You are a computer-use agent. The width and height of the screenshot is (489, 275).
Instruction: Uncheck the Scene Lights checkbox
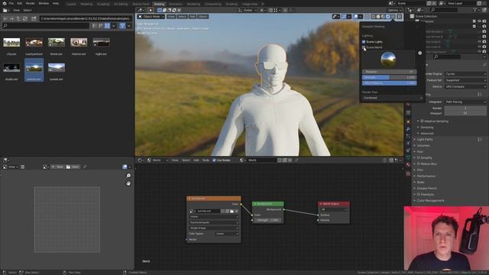coord(364,42)
